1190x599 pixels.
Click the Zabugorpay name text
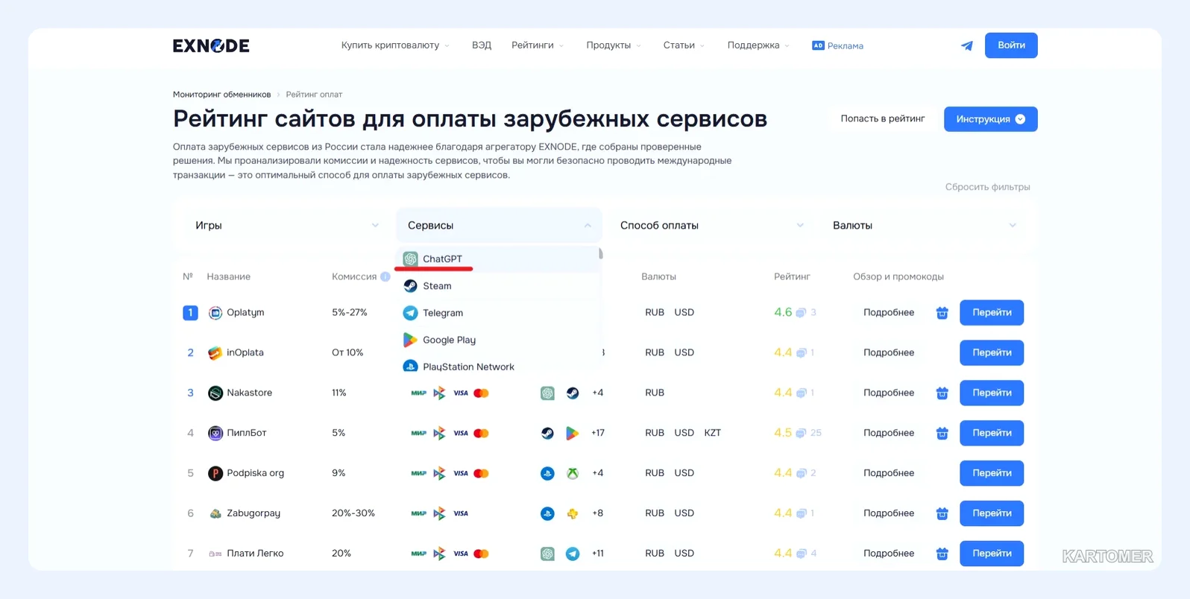point(254,513)
